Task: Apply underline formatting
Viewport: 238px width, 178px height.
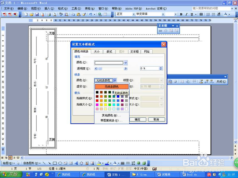Action: pos(192,14)
